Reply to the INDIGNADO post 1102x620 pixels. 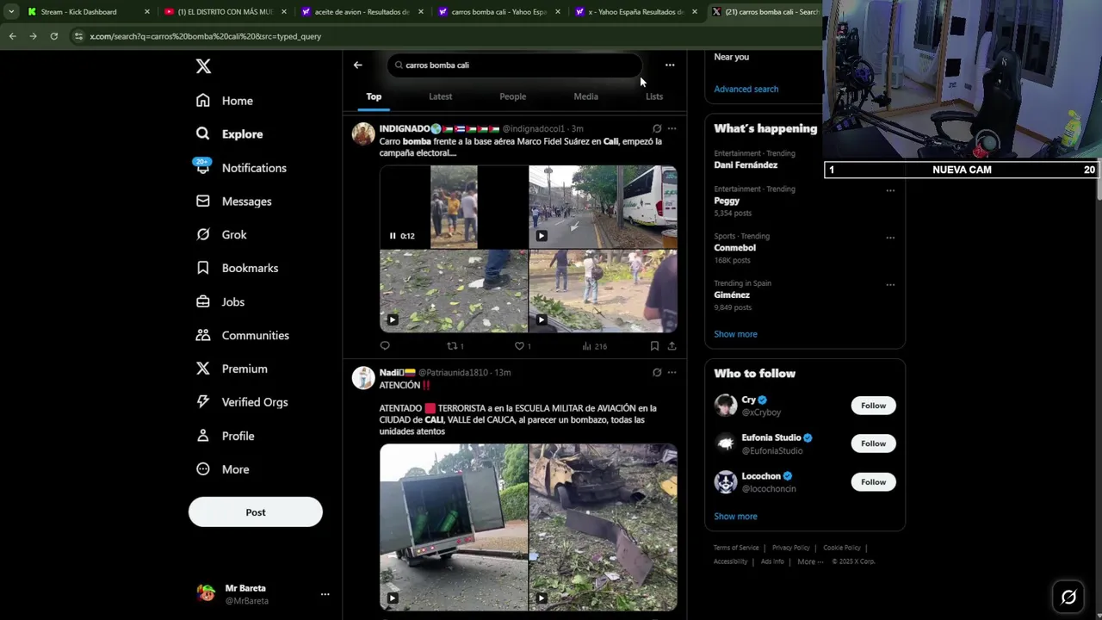(x=385, y=346)
